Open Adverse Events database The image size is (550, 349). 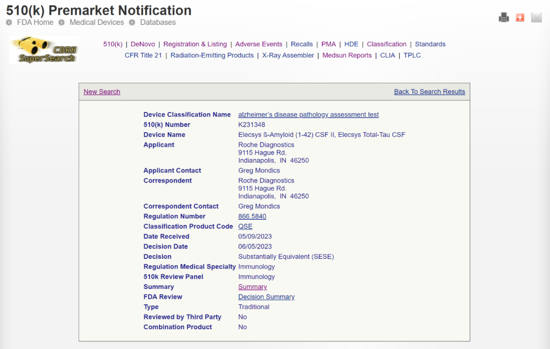tap(259, 44)
